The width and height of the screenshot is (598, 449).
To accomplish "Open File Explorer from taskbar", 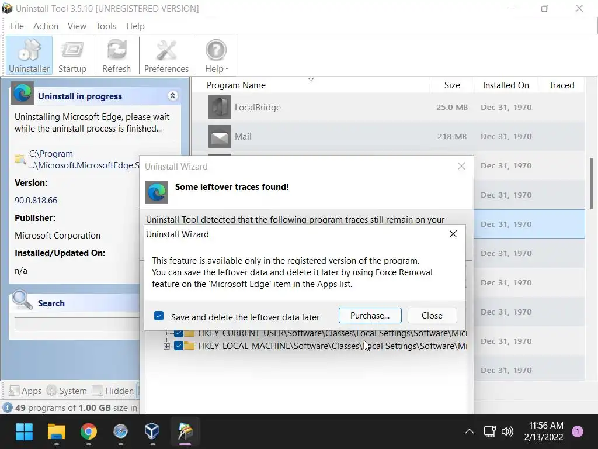I will [57, 431].
